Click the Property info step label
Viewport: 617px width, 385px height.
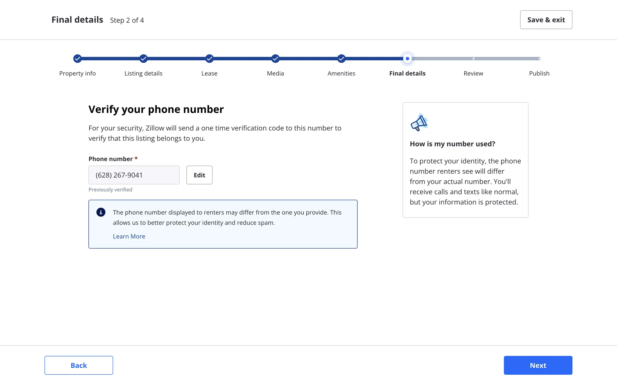(x=77, y=73)
